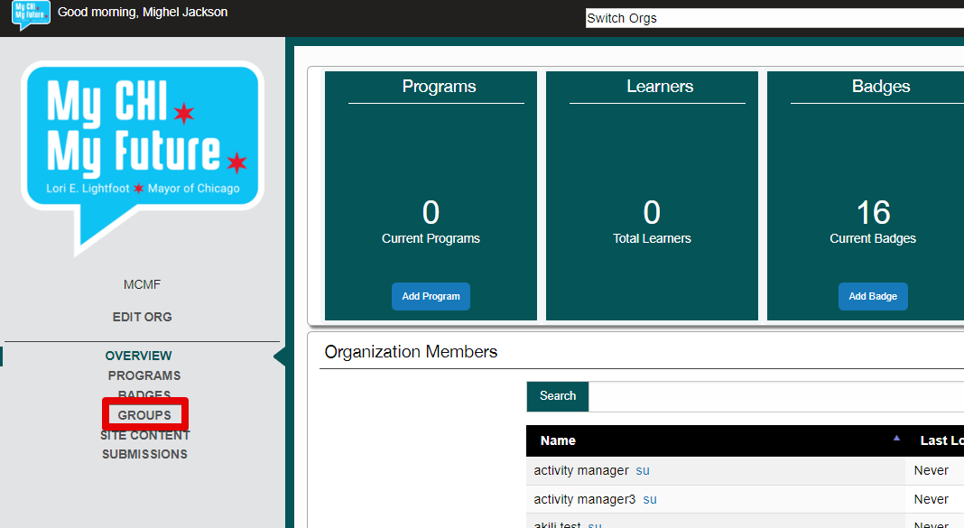Viewport: 964px width, 528px height.
Task: Click into the member search text box
Action: pos(776,396)
